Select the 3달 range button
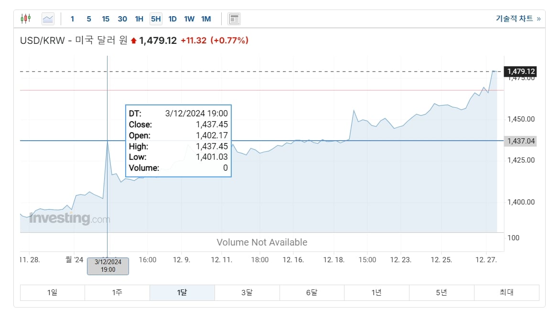This screenshot has height=319, width=560. 247,293
